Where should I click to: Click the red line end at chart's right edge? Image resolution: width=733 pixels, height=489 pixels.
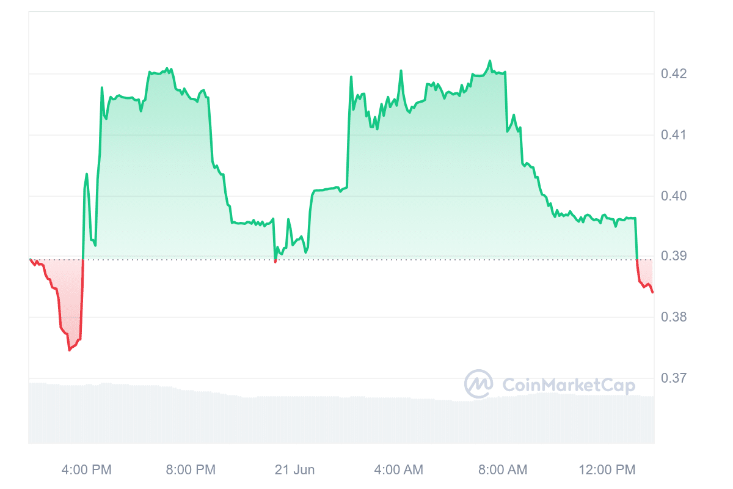[652, 292]
